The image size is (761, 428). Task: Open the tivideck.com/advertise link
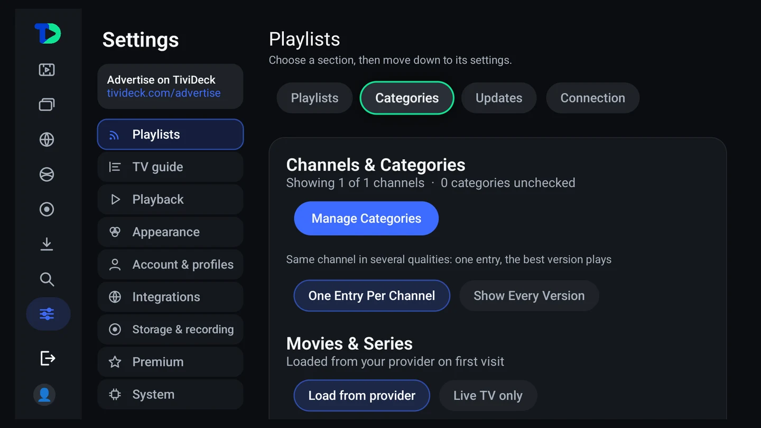164,93
